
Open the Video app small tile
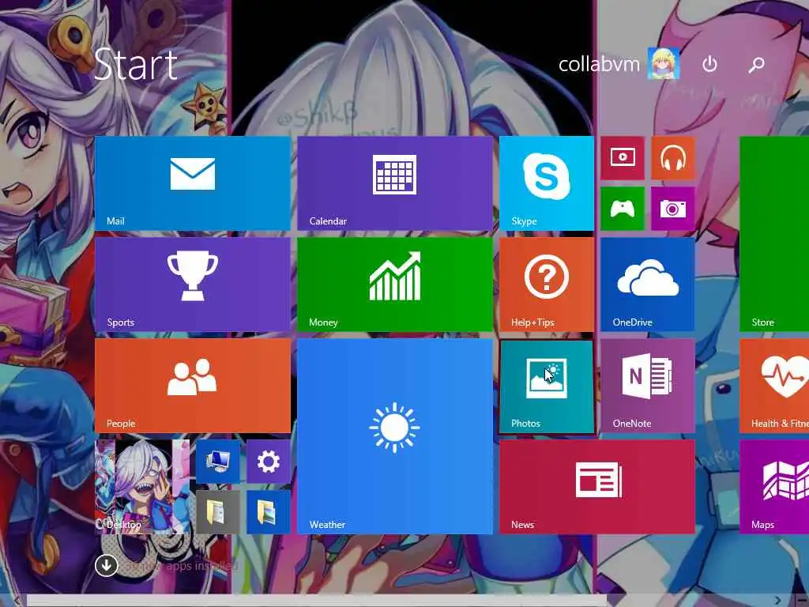pos(623,158)
